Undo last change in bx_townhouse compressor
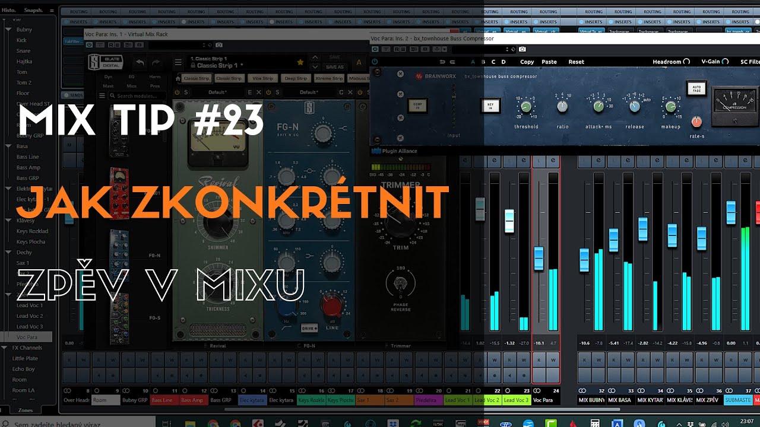Screen dimensions: 760x427 pyautogui.click(x=442, y=62)
